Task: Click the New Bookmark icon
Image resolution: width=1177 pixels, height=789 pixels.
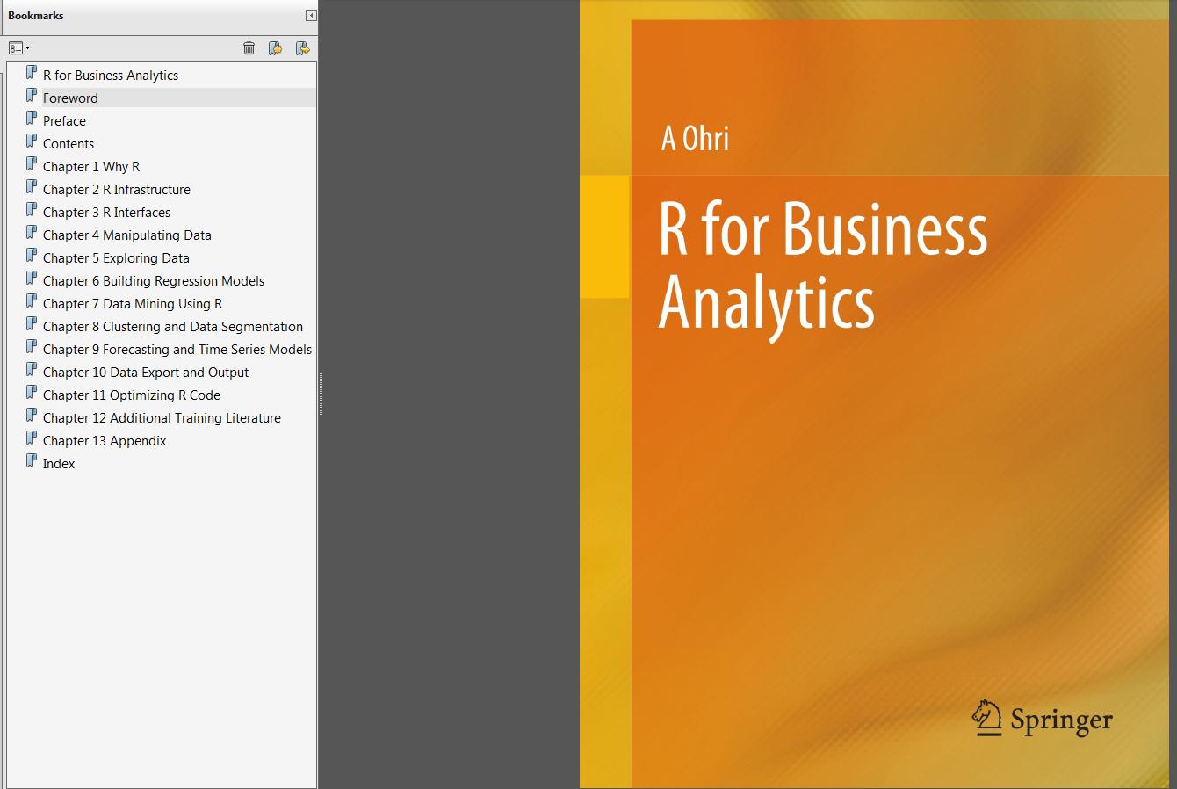Action: 276,48
